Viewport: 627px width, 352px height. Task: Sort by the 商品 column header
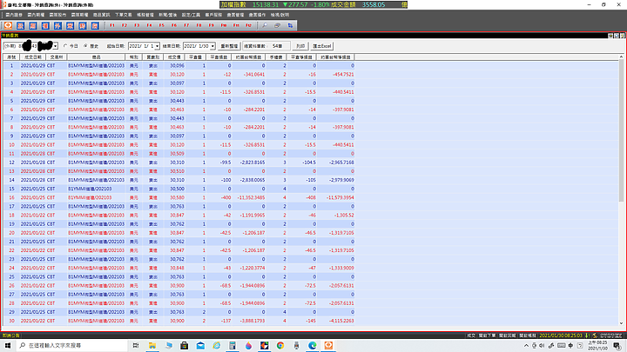coord(96,57)
